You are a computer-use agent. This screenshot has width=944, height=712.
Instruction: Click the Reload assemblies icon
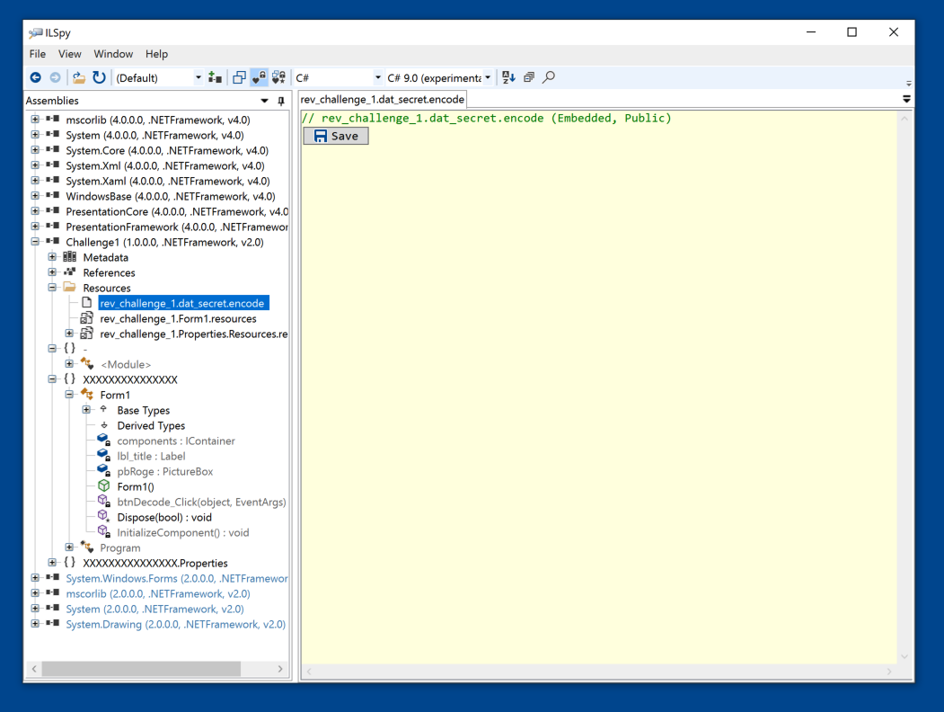coord(99,78)
